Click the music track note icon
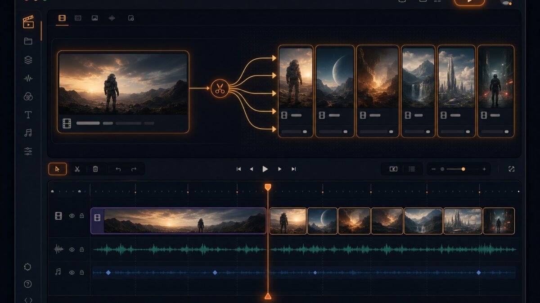Viewport: 540px width, 303px height. pos(58,272)
